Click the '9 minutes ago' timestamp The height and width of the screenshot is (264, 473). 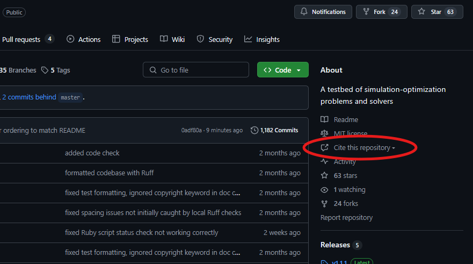pos(224,130)
